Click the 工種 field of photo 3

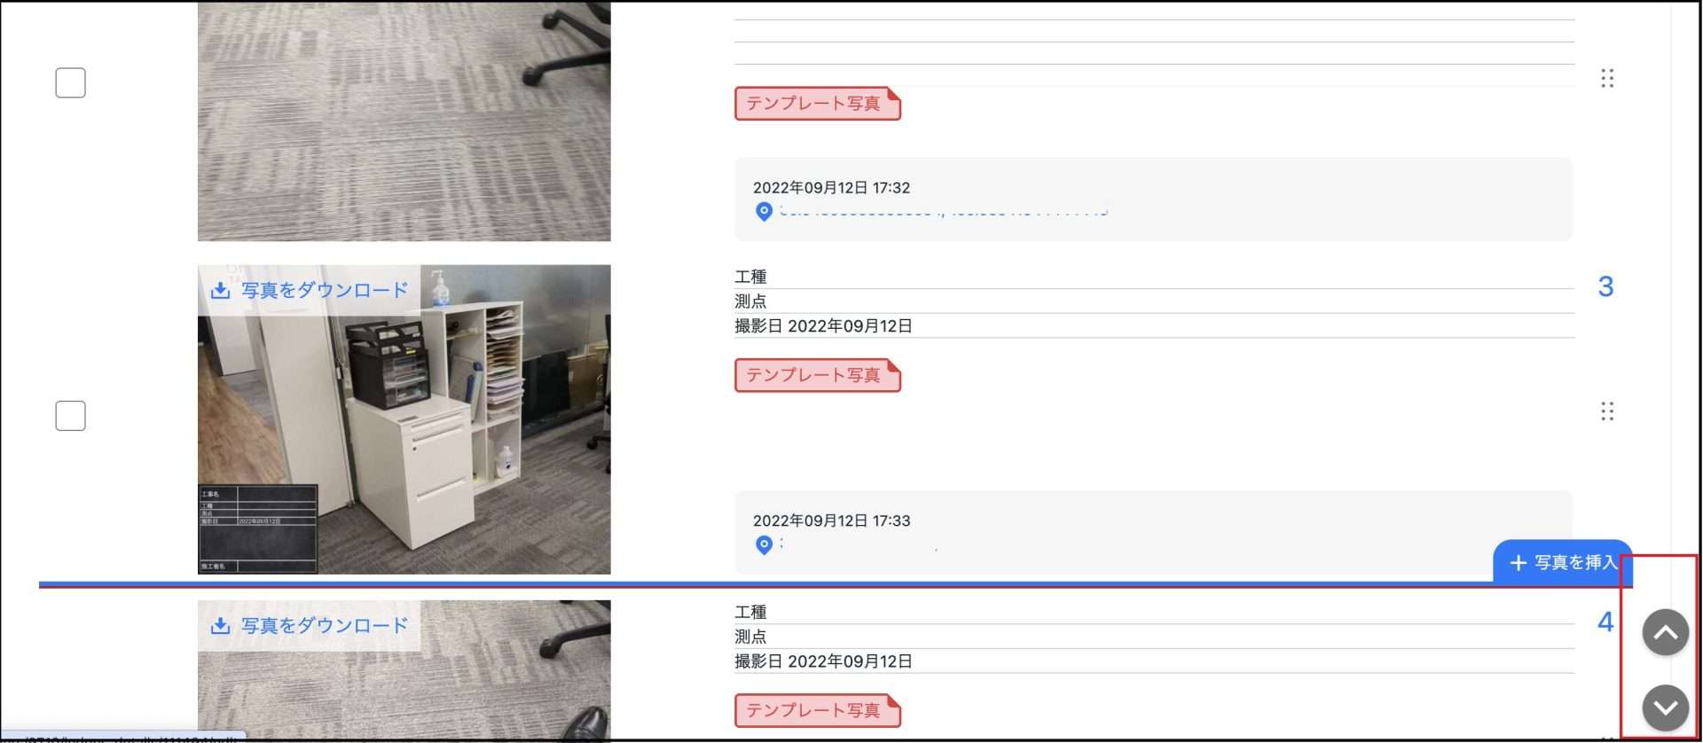coord(1154,278)
